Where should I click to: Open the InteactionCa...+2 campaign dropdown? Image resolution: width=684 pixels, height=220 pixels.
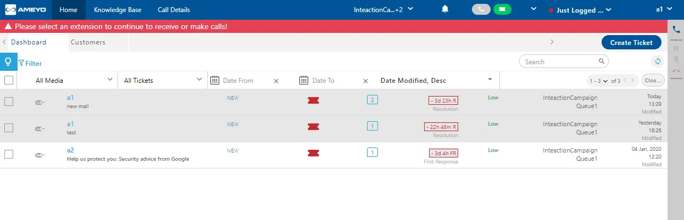click(x=383, y=9)
